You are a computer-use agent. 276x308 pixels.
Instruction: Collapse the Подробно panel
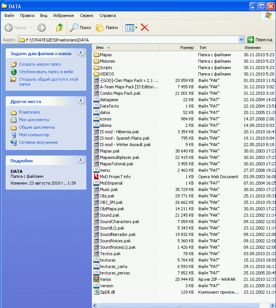[x=81, y=160]
